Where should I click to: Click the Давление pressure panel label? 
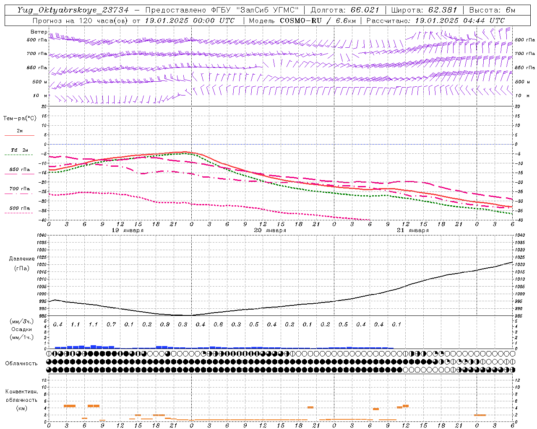click(x=22, y=259)
